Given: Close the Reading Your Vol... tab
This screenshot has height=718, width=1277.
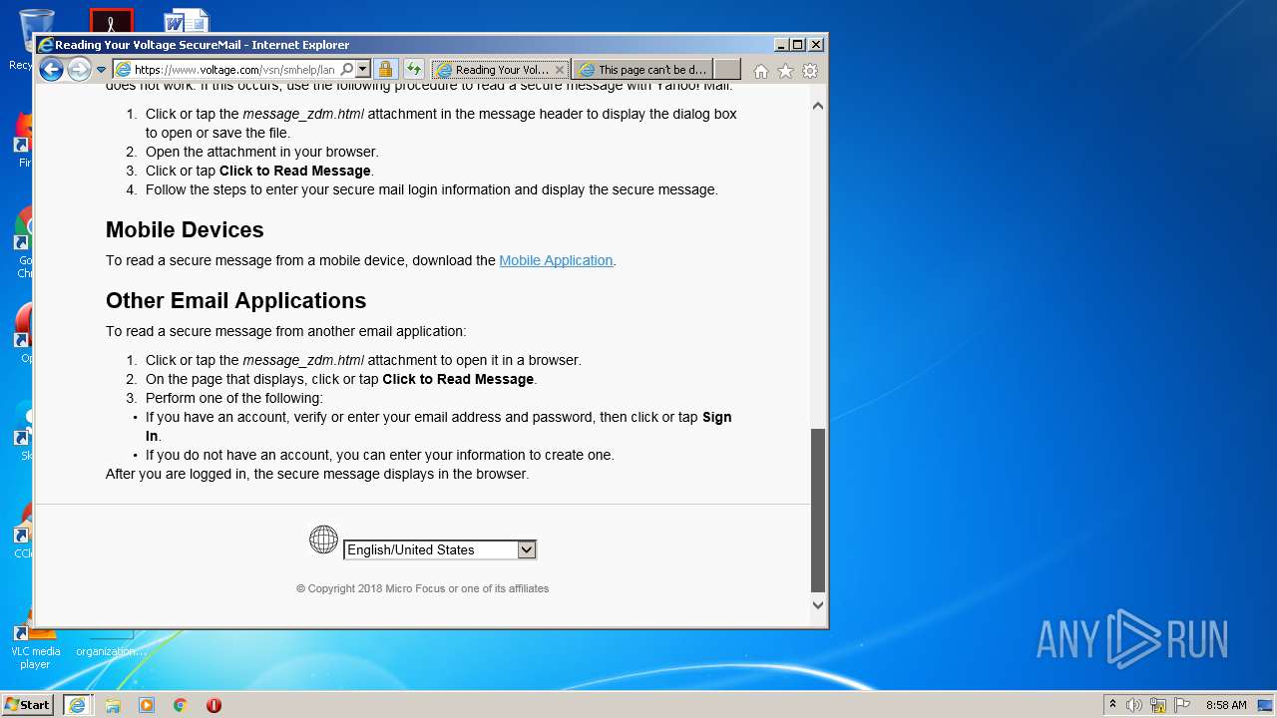Looking at the screenshot, I should 560,70.
